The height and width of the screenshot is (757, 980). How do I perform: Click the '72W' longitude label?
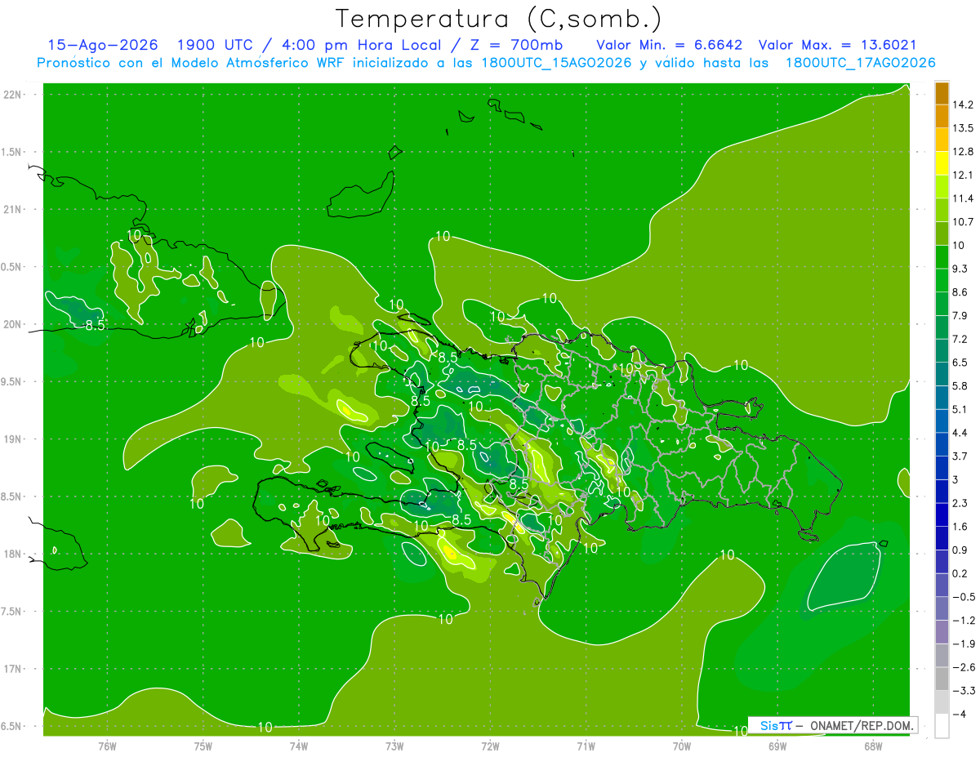[x=490, y=746]
